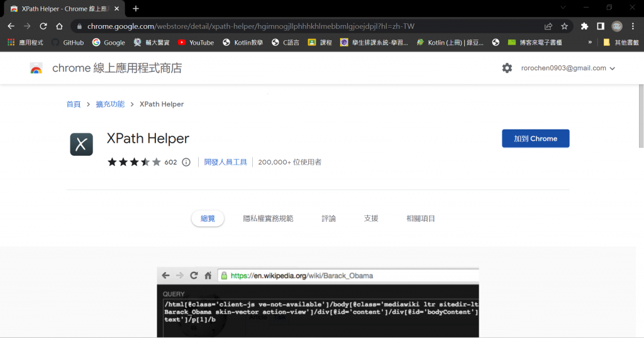
Task: Open the rating info icon beside 602
Action: [186, 162]
